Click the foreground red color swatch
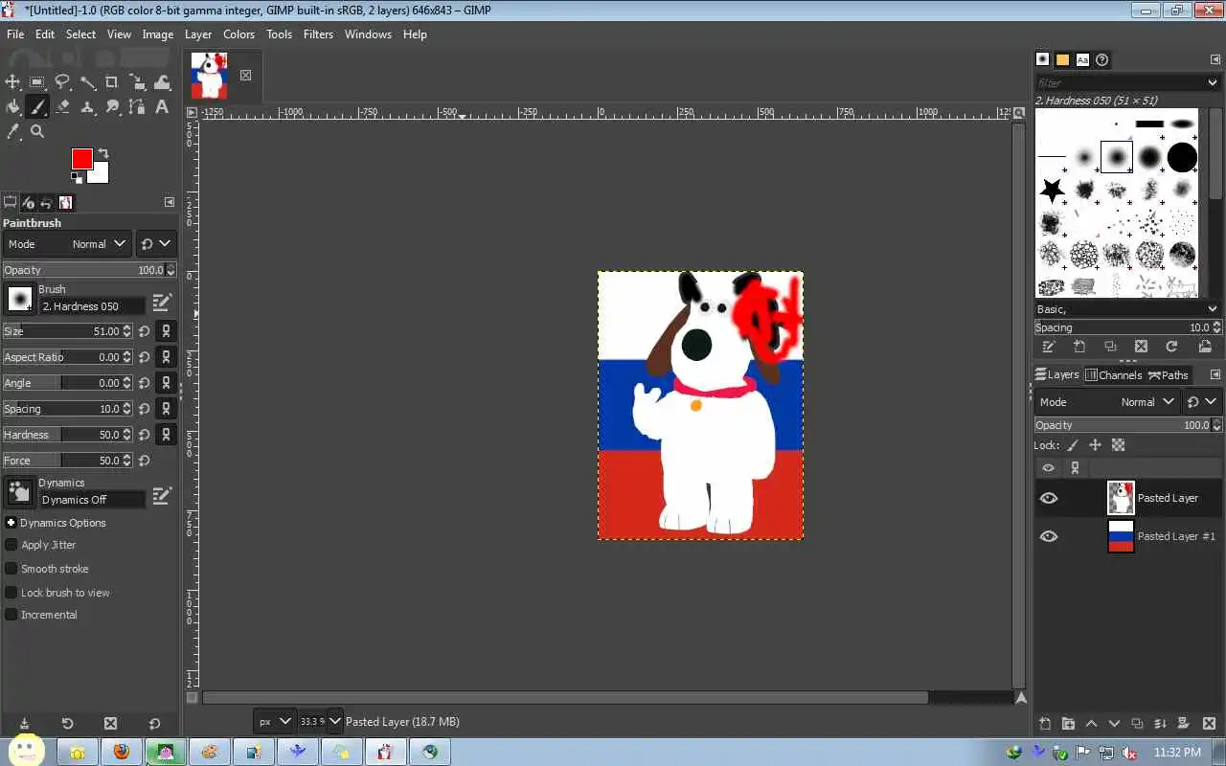Viewport: 1226px width, 766px height. pos(80,157)
